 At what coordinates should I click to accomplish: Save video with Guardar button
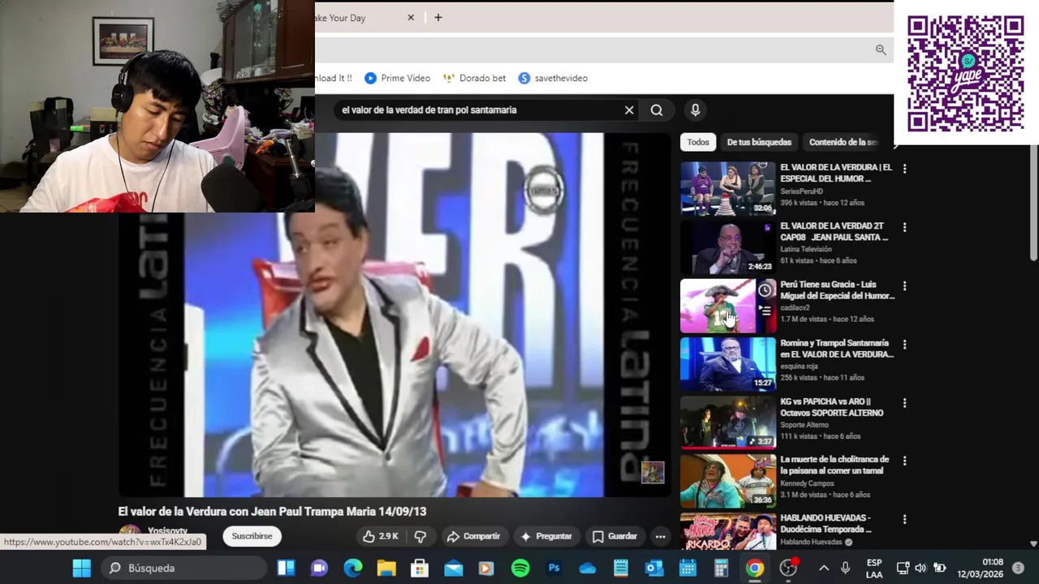(x=614, y=536)
